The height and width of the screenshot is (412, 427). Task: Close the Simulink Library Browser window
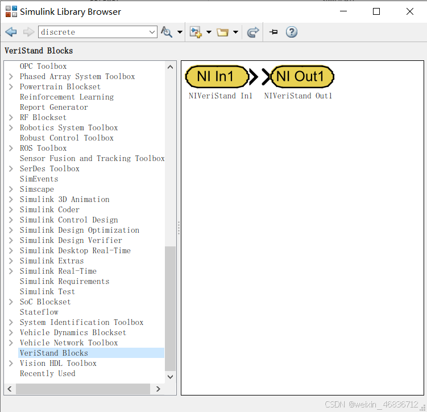[x=409, y=11]
